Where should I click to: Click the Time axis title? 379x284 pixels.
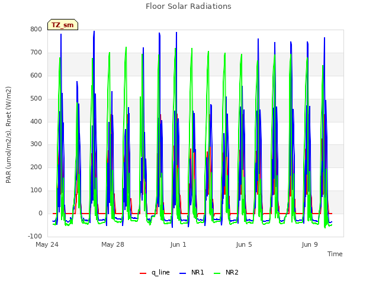[x=335, y=254]
